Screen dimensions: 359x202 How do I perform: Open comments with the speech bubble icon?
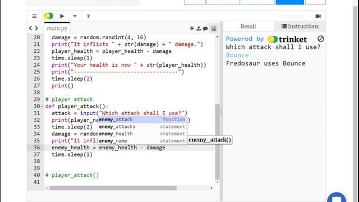tap(205, 29)
